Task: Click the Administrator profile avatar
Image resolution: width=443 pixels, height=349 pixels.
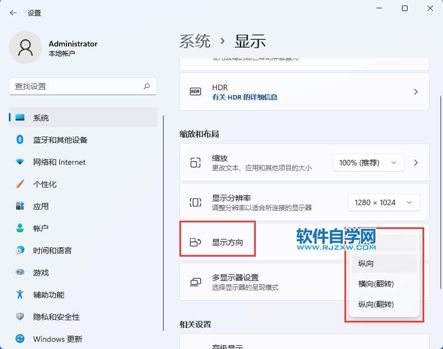Action: coord(25,48)
